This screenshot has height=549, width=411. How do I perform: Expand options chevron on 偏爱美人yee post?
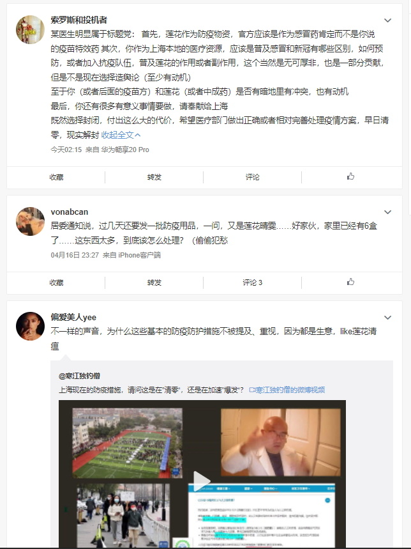(x=387, y=318)
